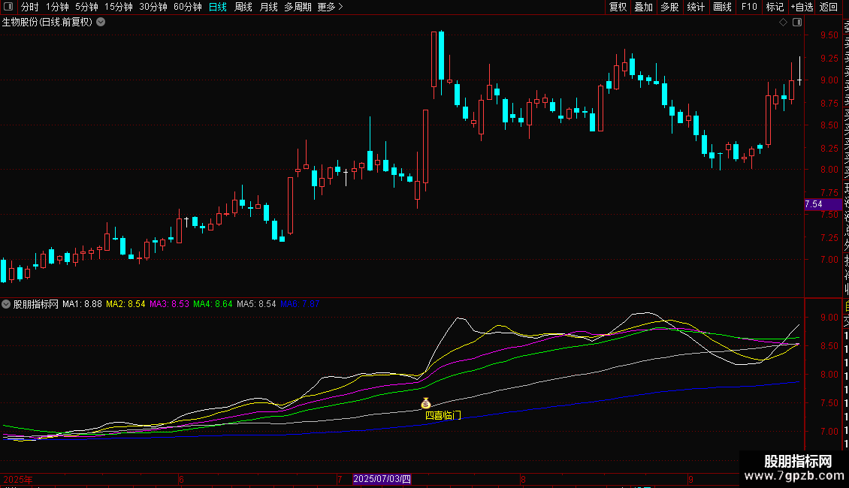Toggle the right side panel icon
The image size is (849, 488).
pyautogui.click(x=796, y=23)
